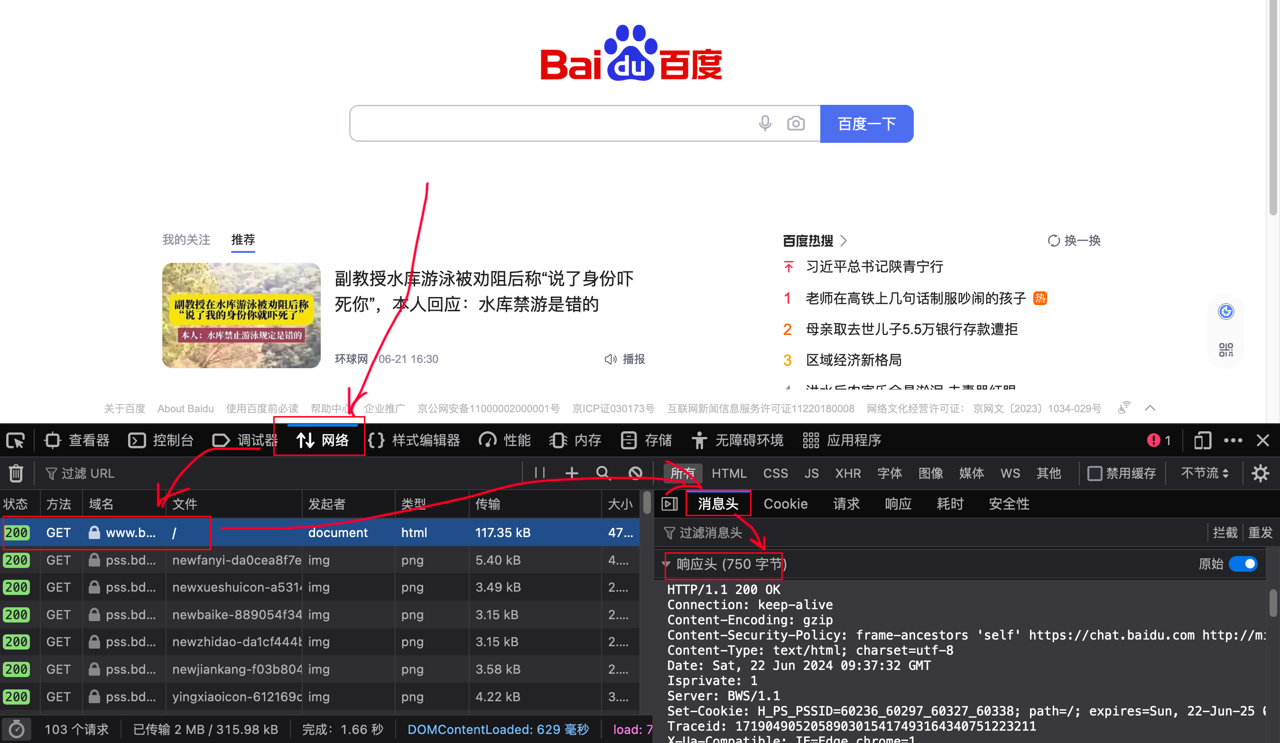Click the QR code icon on page
The height and width of the screenshot is (743, 1280).
(x=1225, y=349)
